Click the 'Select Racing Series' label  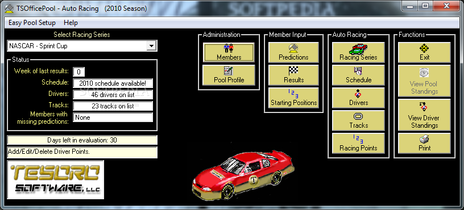coord(82,35)
